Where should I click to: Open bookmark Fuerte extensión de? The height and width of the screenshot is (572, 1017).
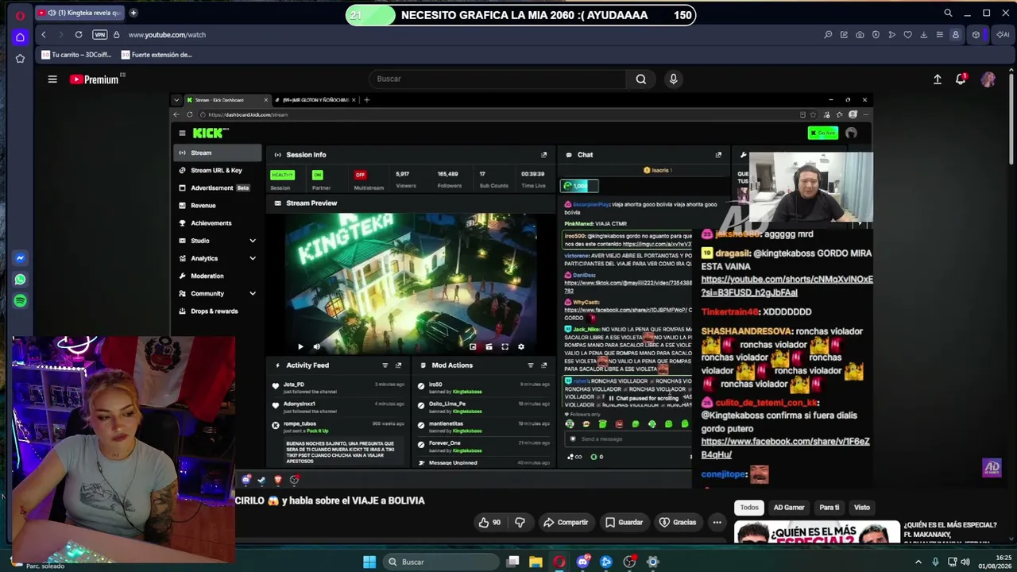click(157, 55)
